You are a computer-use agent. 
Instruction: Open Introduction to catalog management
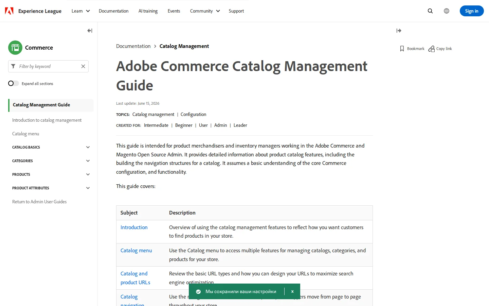coord(47,120)
